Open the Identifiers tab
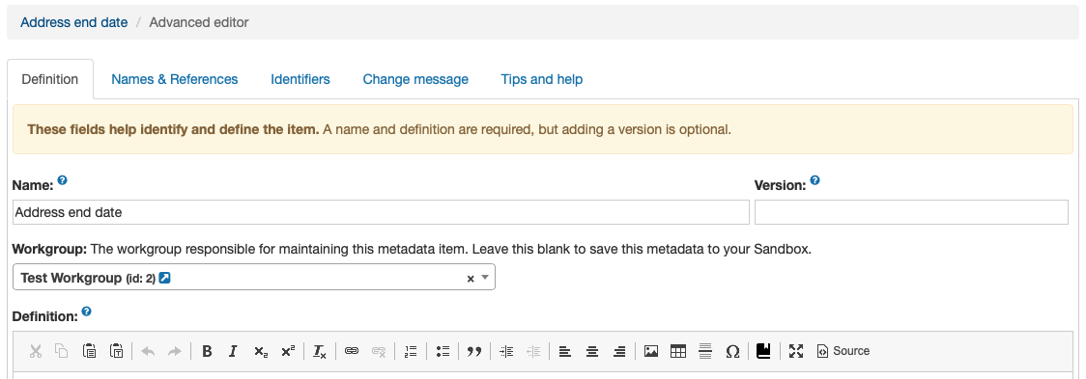This screenshot has width=1086, height=379. click(x=300, y=79)
